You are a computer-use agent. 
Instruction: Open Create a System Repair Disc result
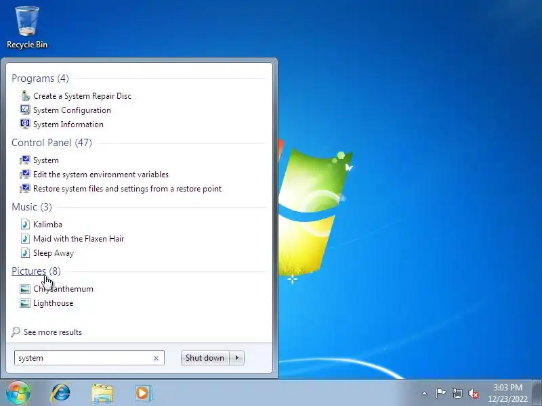click(x=82, y=95)
